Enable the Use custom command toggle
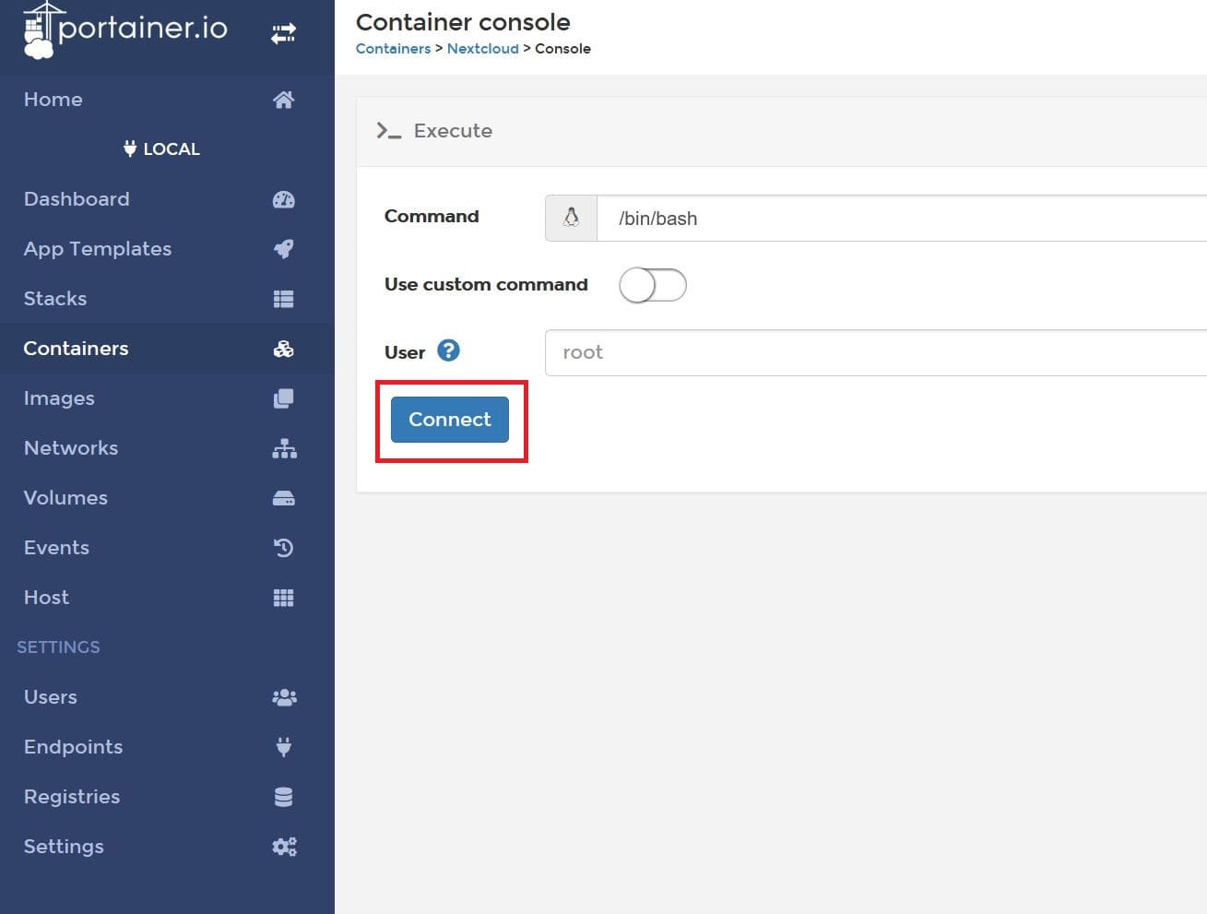The height and width of the screenshot is (914, 1207). coord(652,285)
